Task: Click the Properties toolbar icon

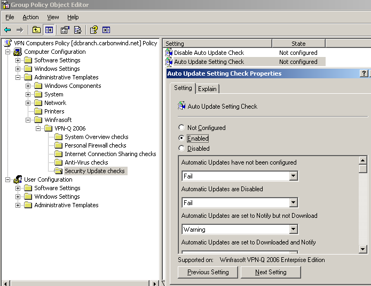Action: click(65, 30)
